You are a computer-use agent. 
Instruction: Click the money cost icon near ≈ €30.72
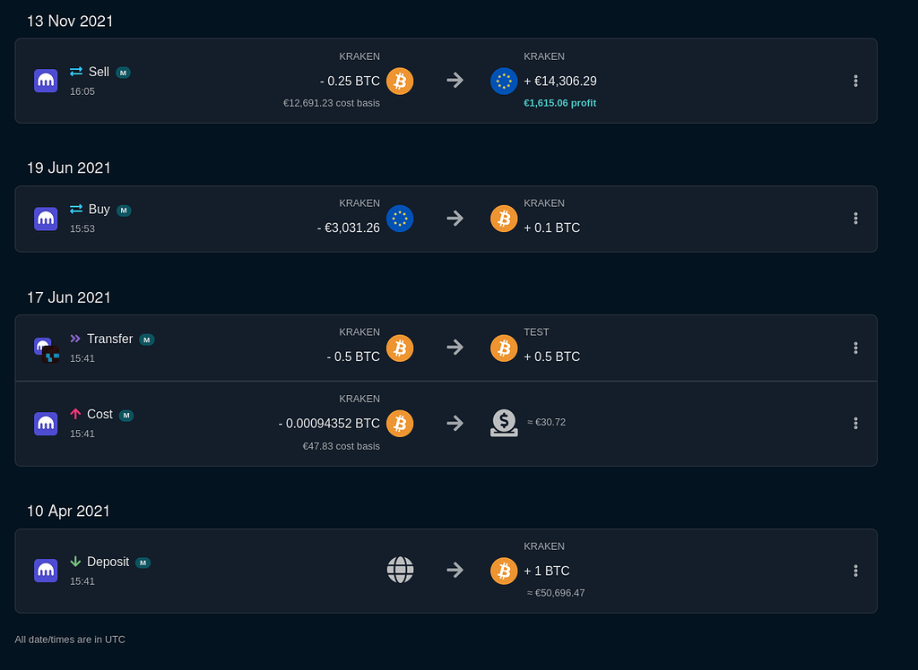coord(504,423)
